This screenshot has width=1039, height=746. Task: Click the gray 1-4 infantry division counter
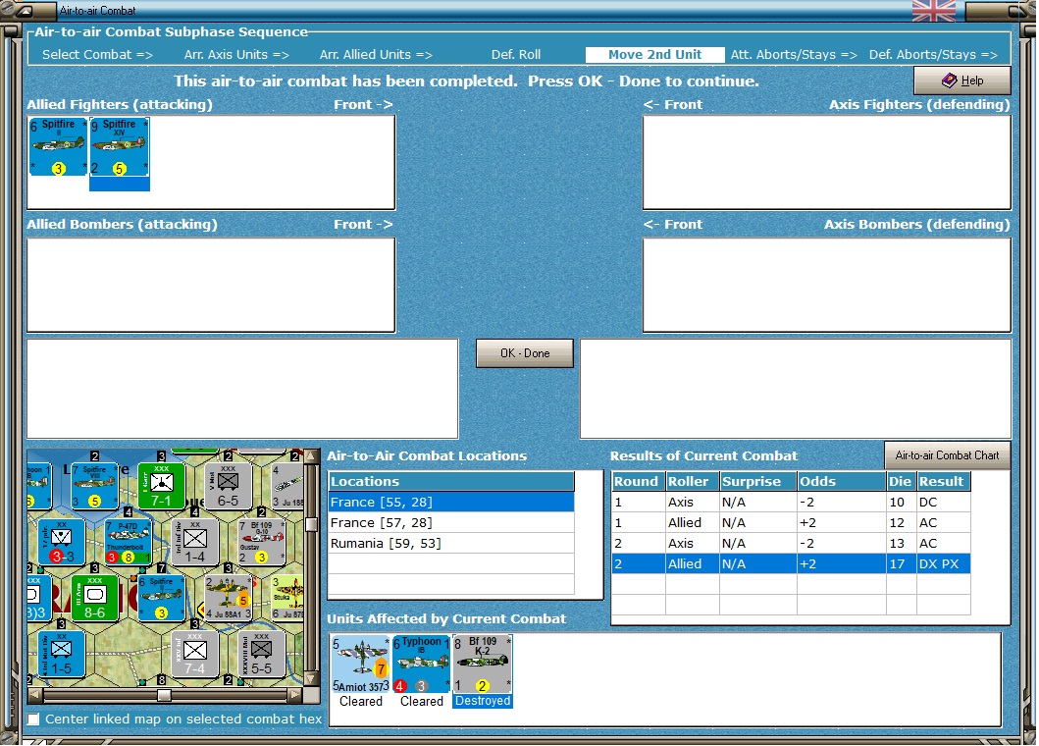point(195,543)
